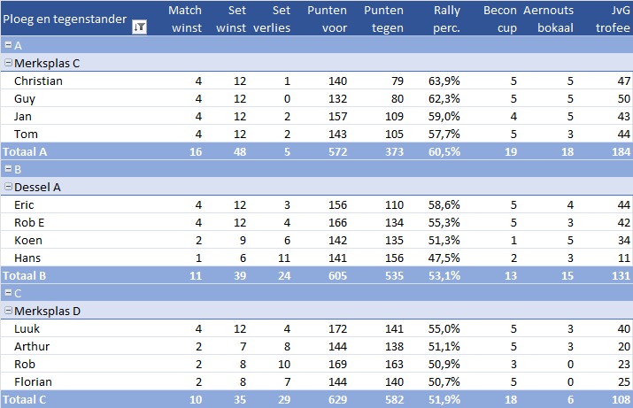Click the Hans player name cell
633x408 pixels.
(28, 258)
